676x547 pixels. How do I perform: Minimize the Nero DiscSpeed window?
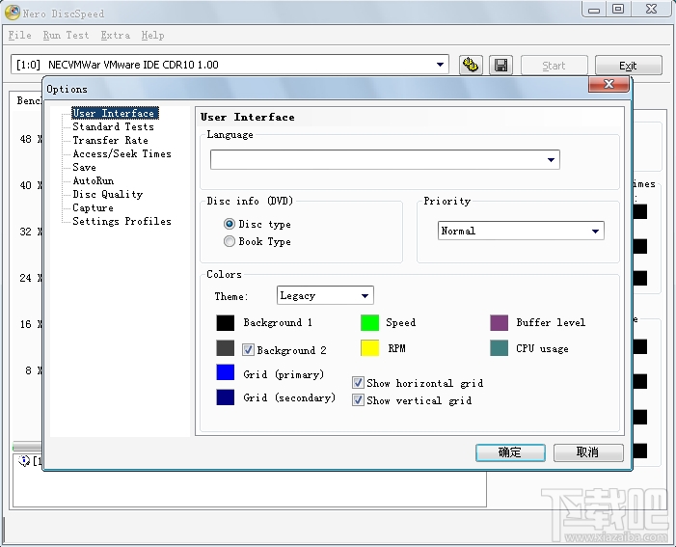[594, 9]
